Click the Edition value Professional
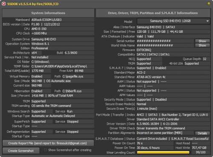213x157 pixels. click(x=40, y=49)
